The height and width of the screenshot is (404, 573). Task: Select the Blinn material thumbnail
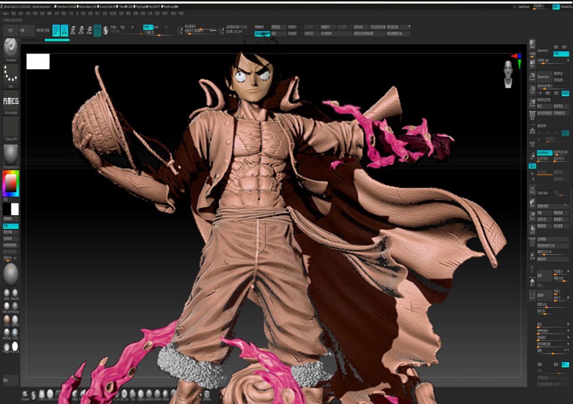pyautogui.click(x=7, y=294)
